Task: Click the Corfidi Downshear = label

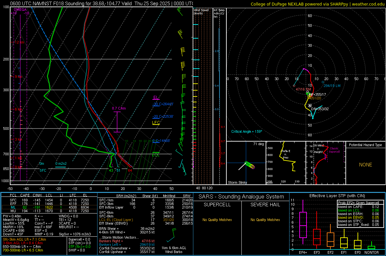Action: (x=114, y=248)
